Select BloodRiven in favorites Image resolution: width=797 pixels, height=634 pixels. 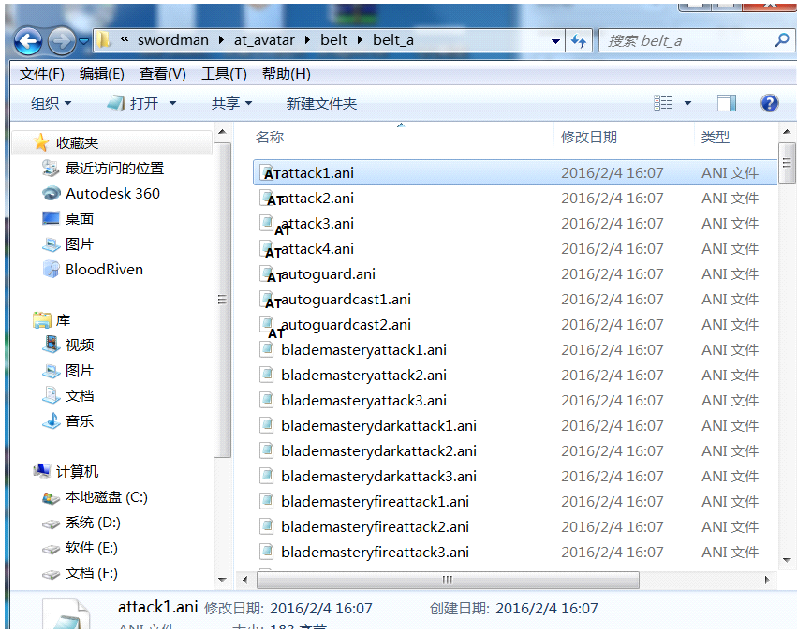tap(104, 270)
